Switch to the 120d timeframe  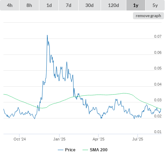(113, 5)
